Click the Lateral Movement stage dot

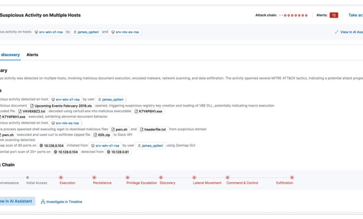pos(194,177)
